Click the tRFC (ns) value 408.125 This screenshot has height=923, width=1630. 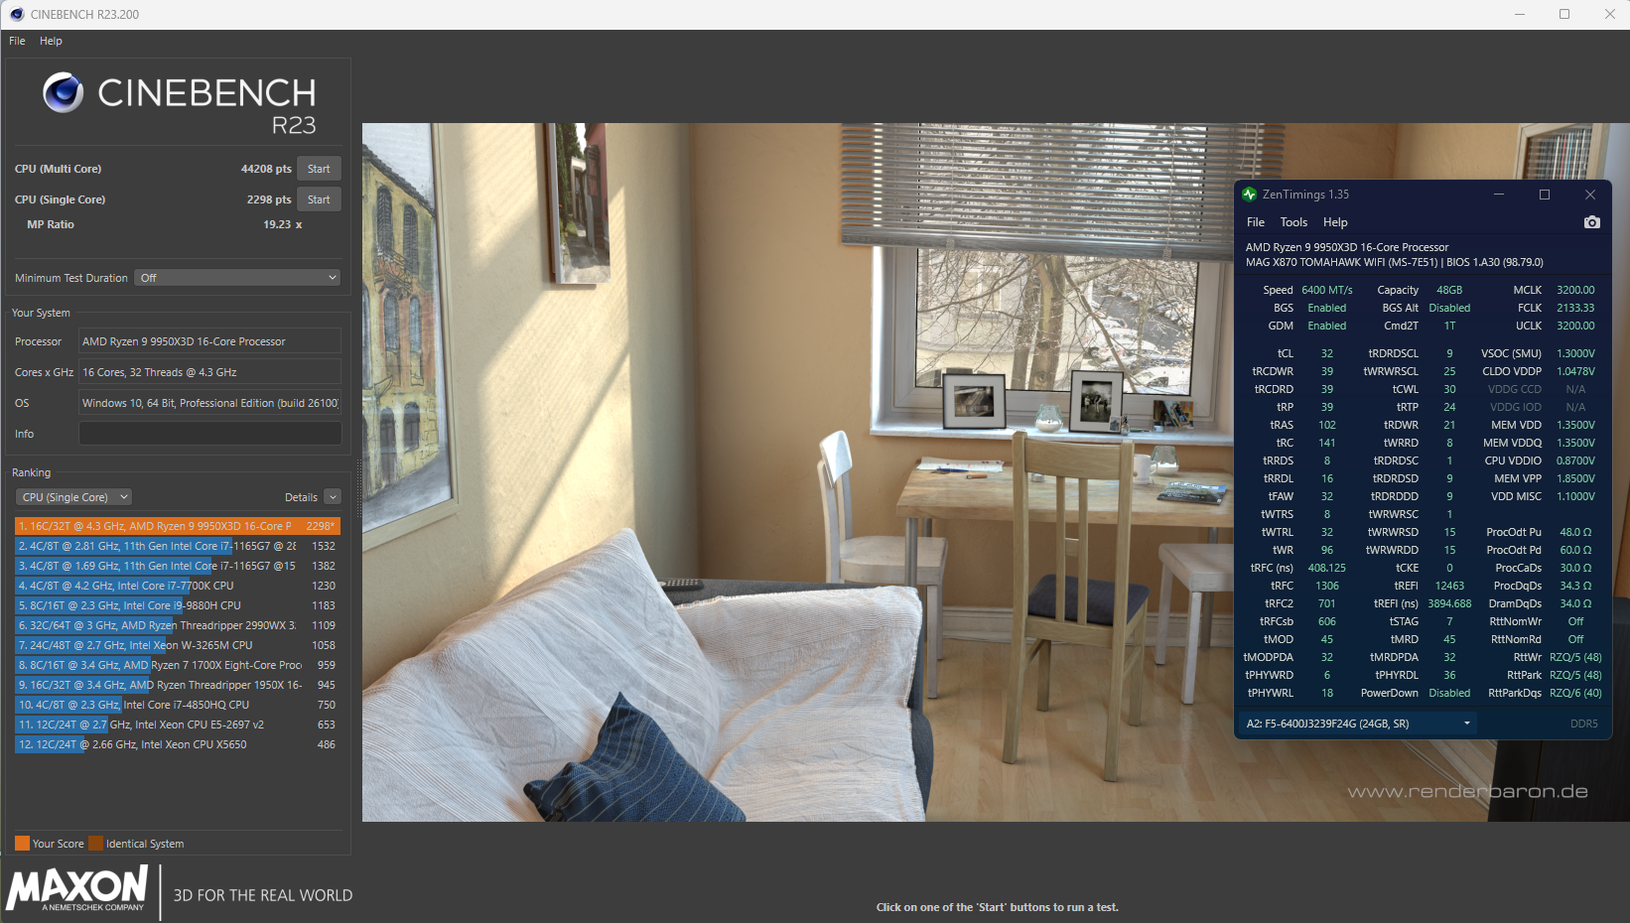pos(1327,568)
